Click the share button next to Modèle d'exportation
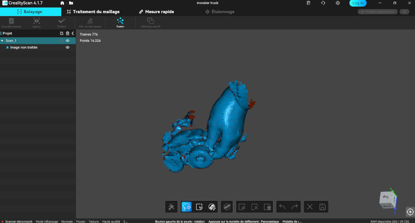Image resolution: width=415 pixels, height=223 pixels. pos(404,12)
